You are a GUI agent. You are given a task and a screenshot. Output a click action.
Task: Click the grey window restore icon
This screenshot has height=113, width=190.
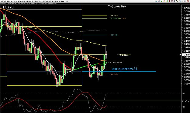pyautogui.click(x=185, y=1)
